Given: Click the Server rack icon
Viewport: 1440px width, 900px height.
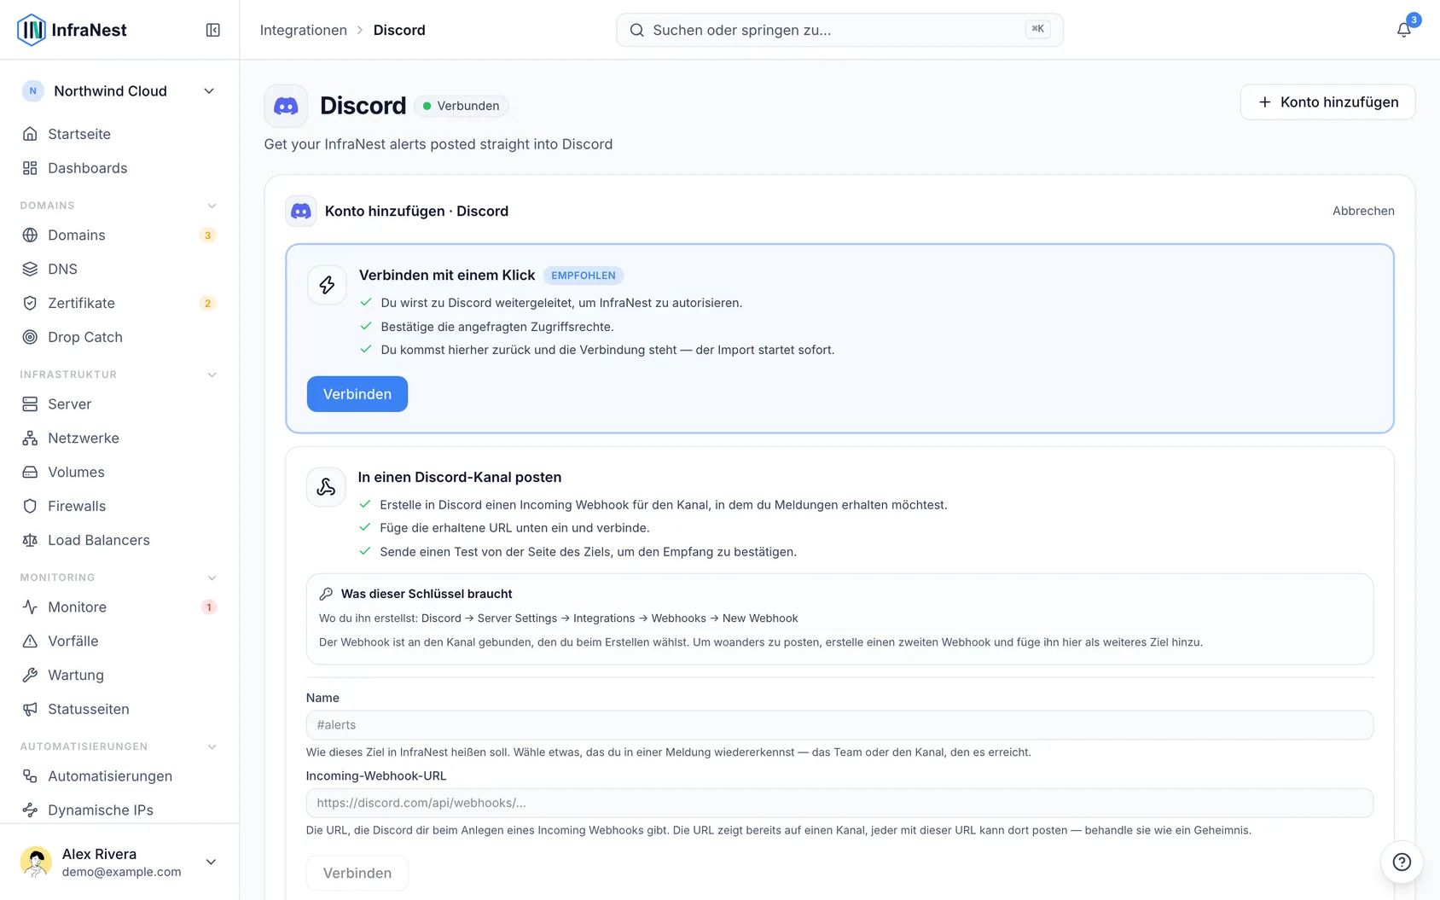Looking at the screenshot, I should tap(30, 404).
